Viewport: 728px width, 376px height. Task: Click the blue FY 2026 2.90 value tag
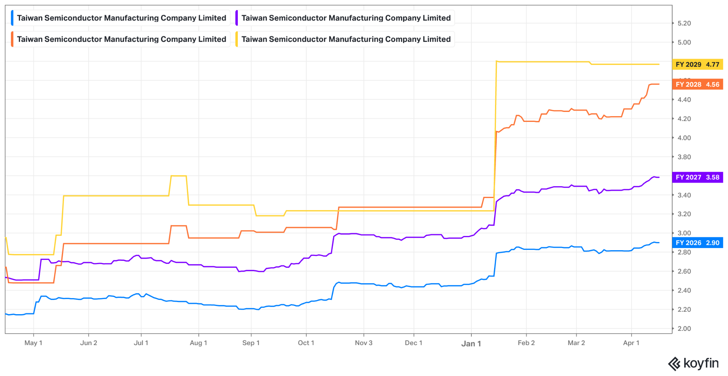pos(697,243)
